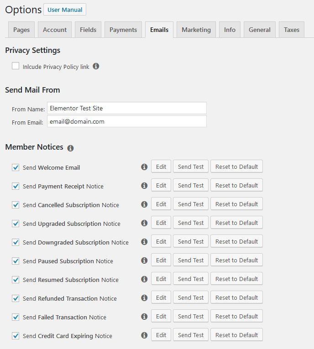This screenshot has width=314, height=349.
Task: Uncheck Send Welcome Email
Action: (16, 167)
